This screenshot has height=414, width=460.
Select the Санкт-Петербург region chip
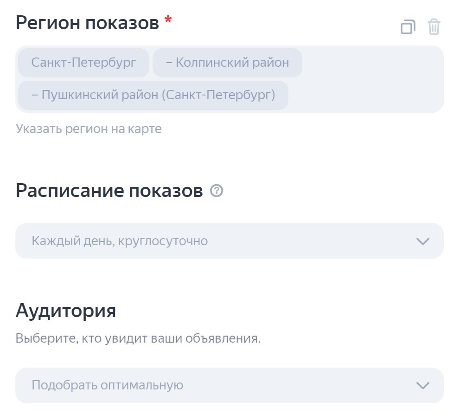83,63
